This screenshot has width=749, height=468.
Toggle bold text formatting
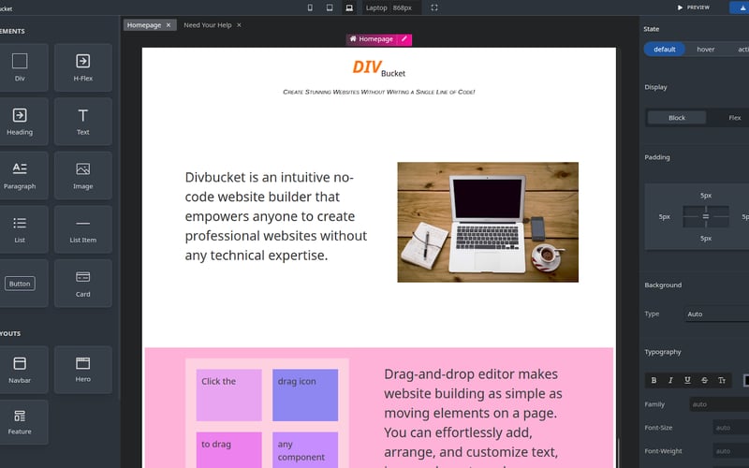[654, 380]
